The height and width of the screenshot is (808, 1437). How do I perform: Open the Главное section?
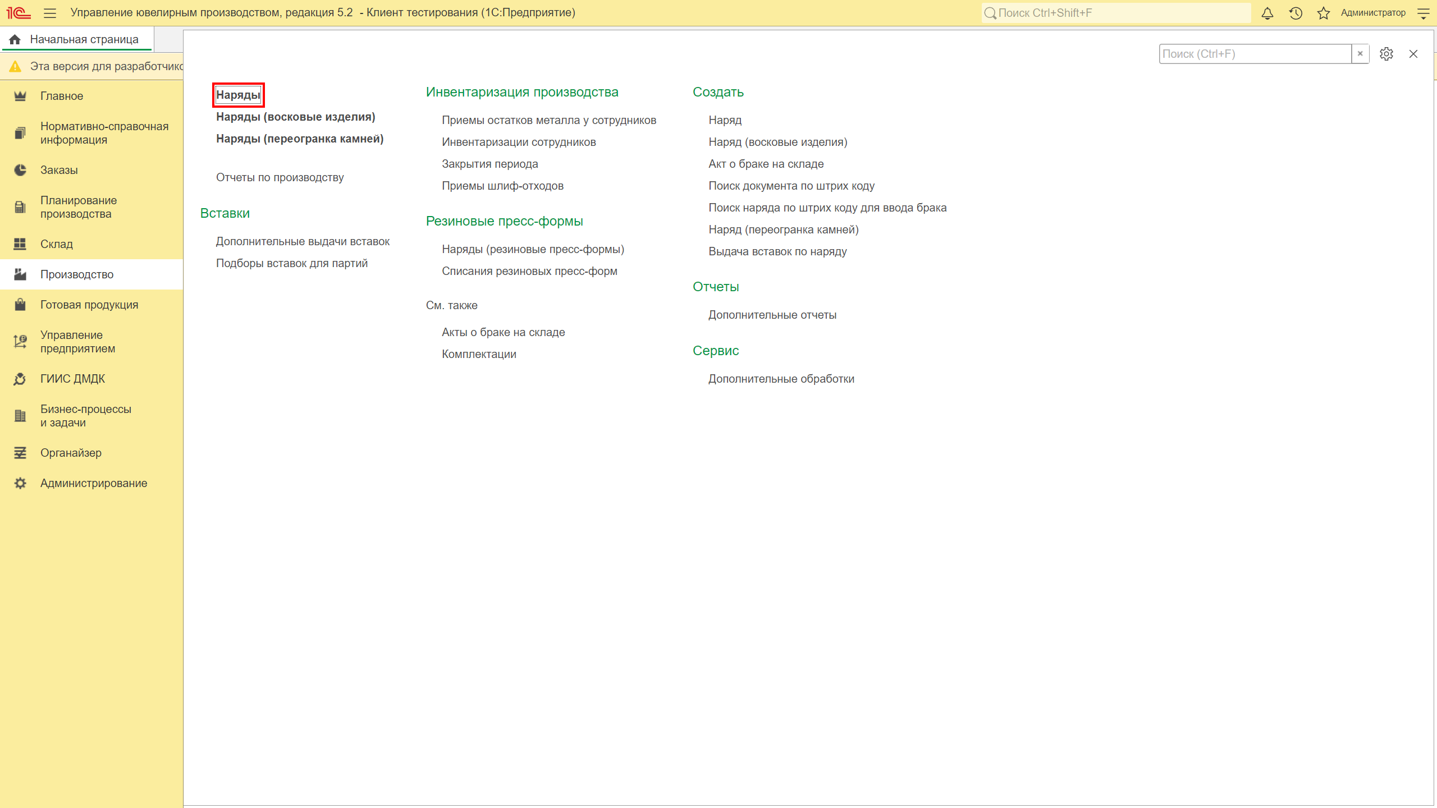pos(62,96)
